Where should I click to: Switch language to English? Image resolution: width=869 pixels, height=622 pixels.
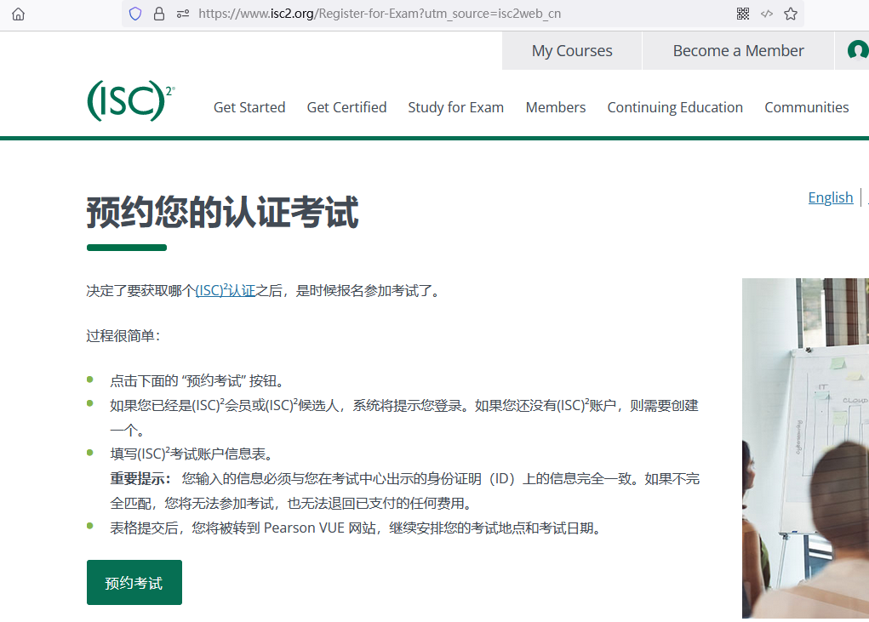click(x=830, y=197)
